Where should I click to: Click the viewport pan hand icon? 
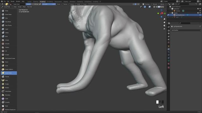(x=164, y=22)
